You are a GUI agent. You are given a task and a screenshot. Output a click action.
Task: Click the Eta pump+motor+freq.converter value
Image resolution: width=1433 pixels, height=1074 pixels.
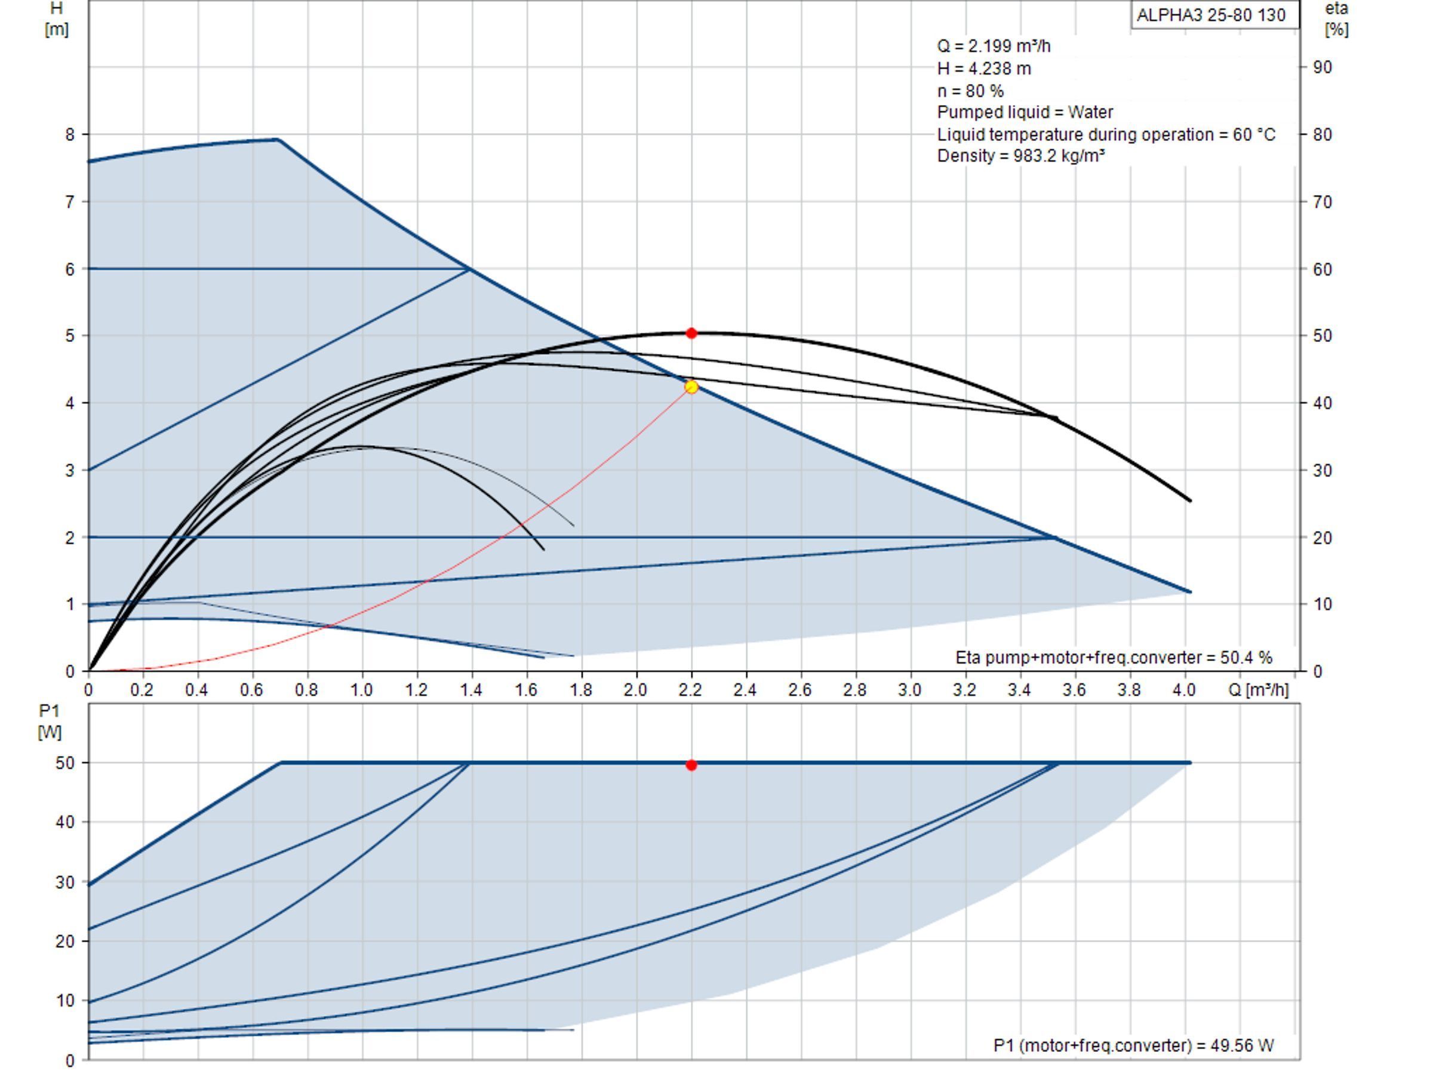(1114, 658)
